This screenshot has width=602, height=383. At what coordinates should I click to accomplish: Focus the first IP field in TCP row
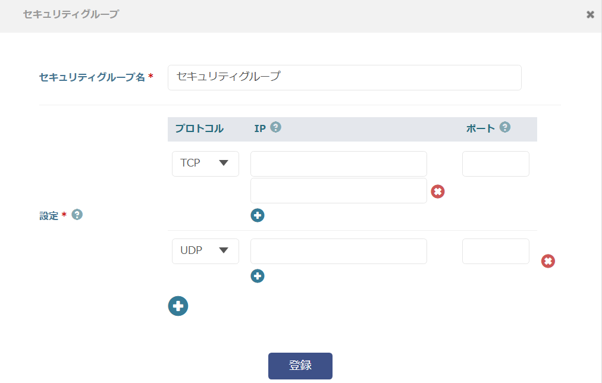(x=338, y=164)
